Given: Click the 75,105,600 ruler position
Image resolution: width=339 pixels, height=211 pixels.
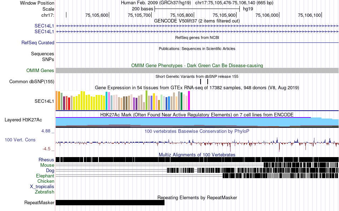Looking at the screenshot, I should click(x=97, y=15).
